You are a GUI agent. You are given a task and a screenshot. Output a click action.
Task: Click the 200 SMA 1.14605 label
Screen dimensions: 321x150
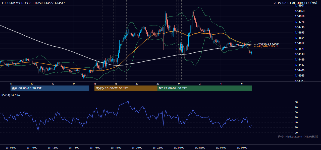click(x=266, y=44)
